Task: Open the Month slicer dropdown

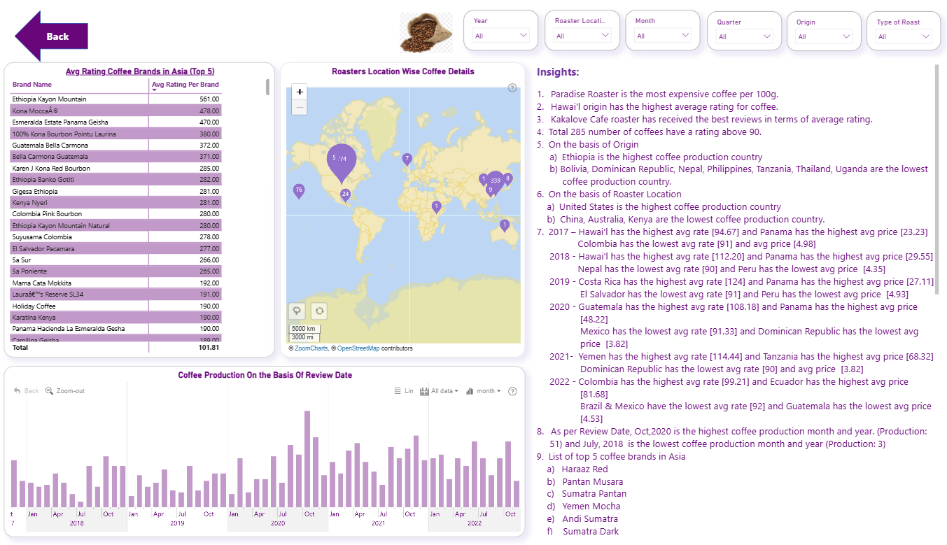Action: click(663, 36)
